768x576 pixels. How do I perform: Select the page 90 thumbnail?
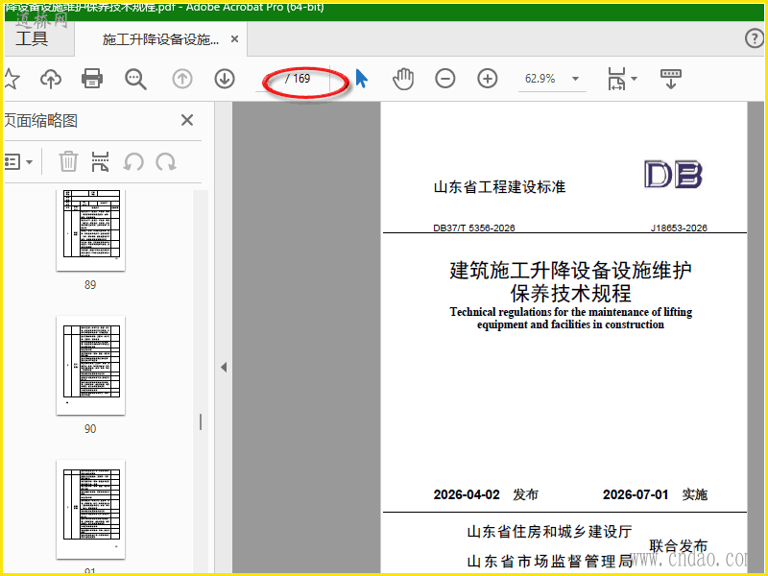pos(90,366)
